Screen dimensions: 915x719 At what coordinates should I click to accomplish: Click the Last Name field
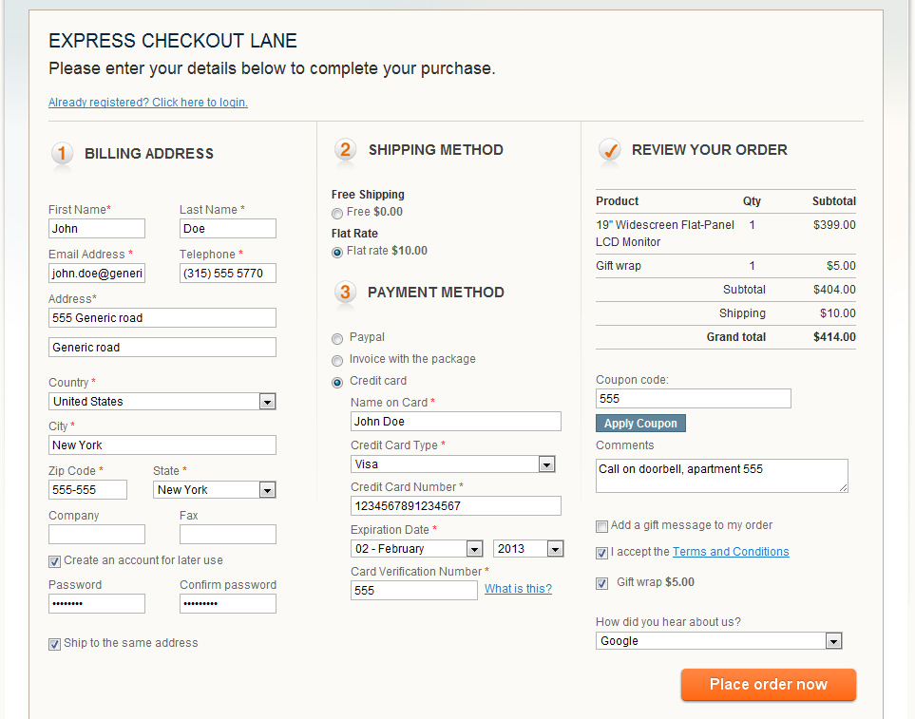[228, 229]
